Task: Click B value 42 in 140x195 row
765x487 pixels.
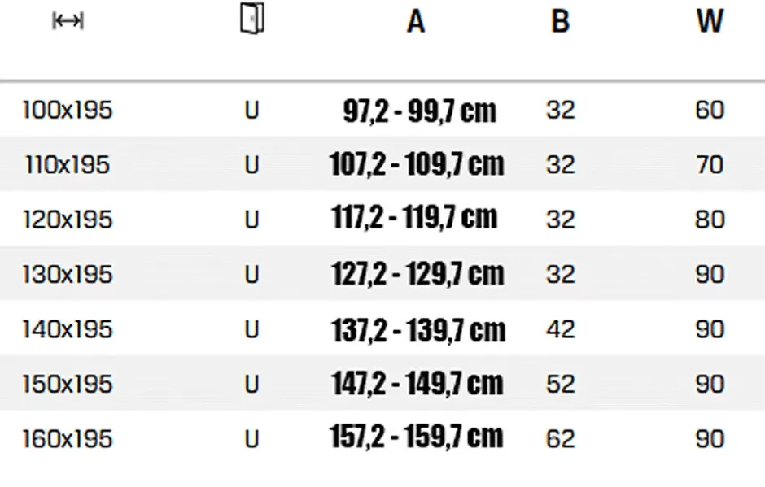Action: [561, 329]
